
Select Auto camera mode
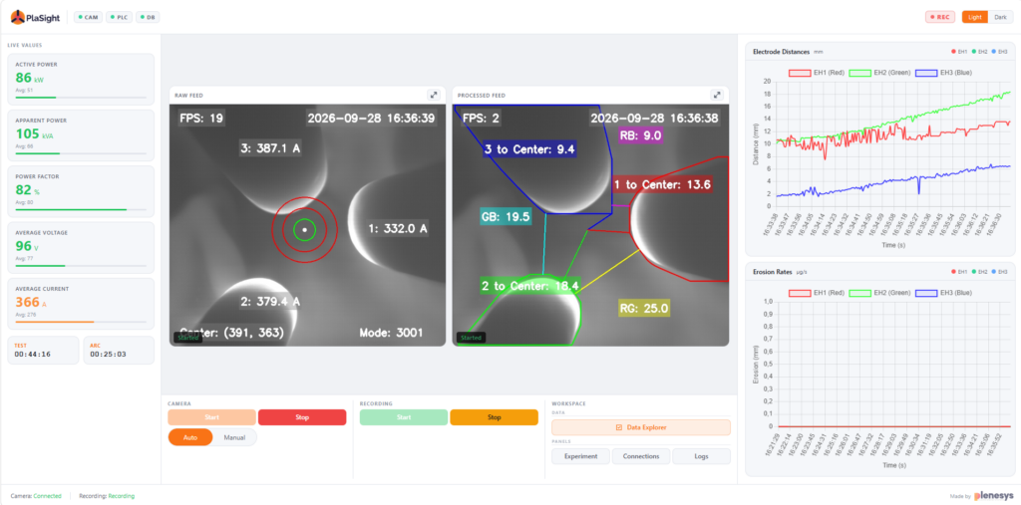point(190,437)
